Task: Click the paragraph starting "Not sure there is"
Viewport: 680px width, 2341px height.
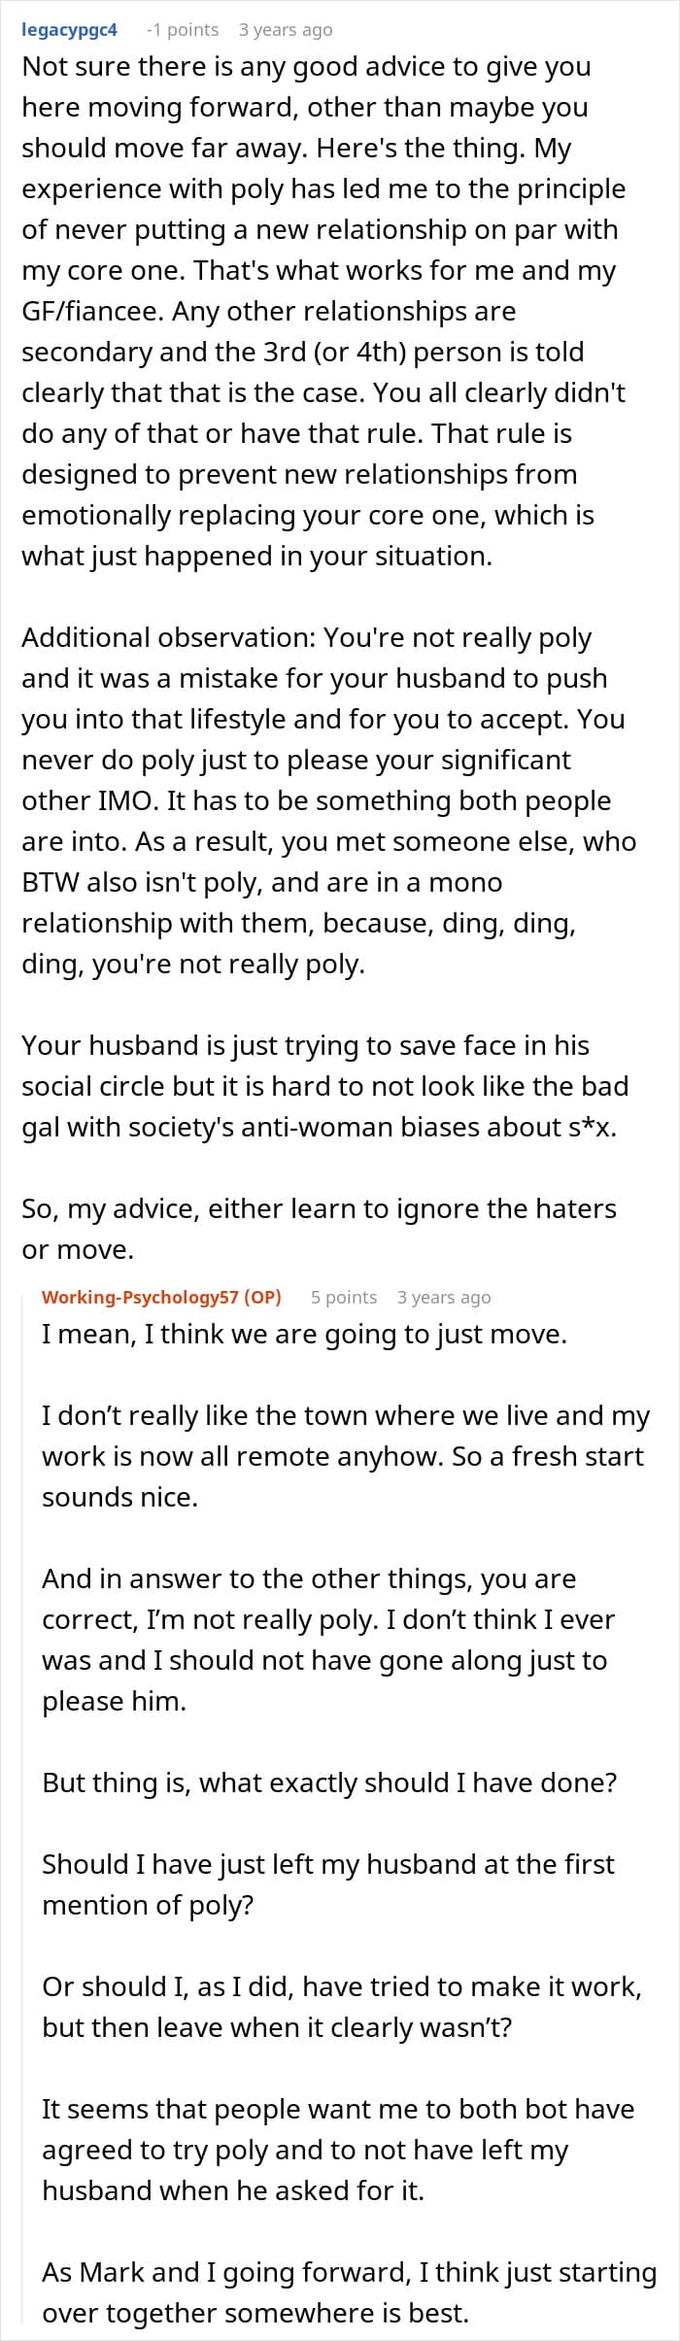Action: point(321,311)
